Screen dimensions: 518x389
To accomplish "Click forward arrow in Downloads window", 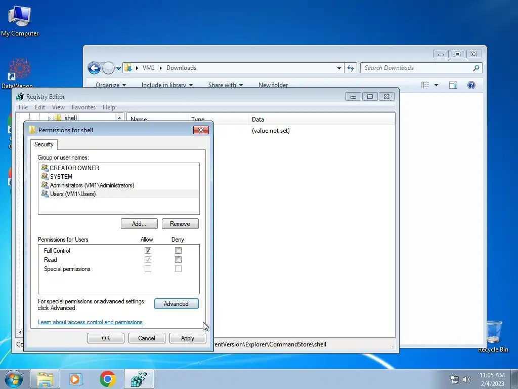I will pyautogui.click(x=108, y=68).
